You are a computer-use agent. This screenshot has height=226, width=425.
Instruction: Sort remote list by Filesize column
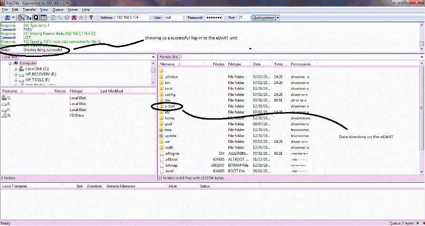point(215,64)
